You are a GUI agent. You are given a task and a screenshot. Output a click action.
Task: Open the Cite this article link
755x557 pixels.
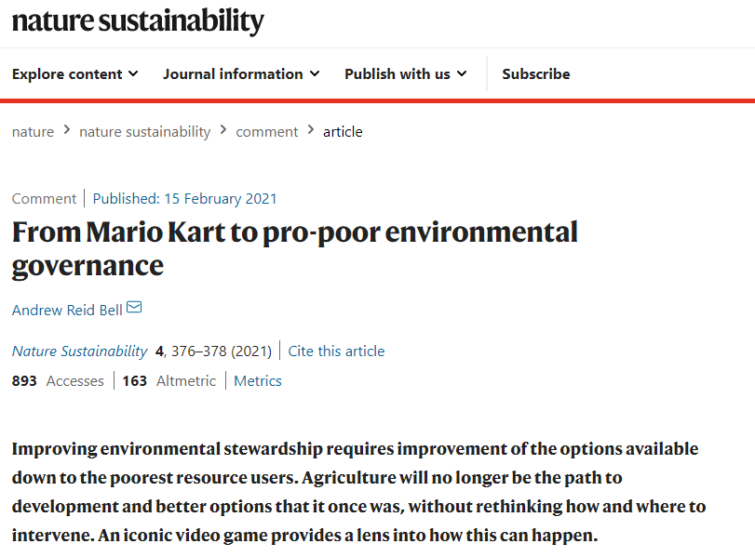[x=336, y=351]
